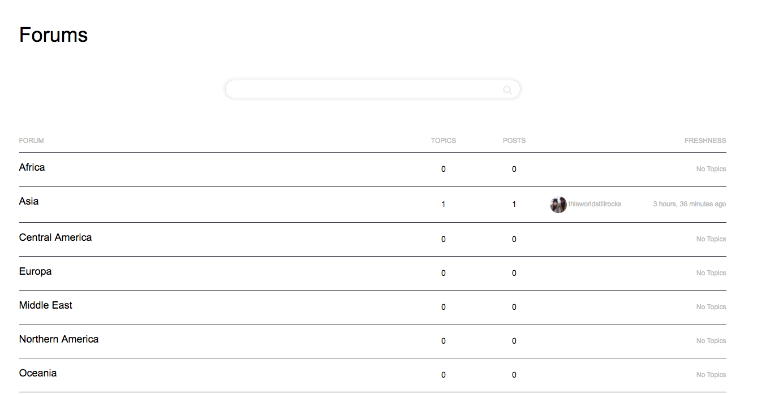Click the thisworldstillrocks username link

point(595,204)
